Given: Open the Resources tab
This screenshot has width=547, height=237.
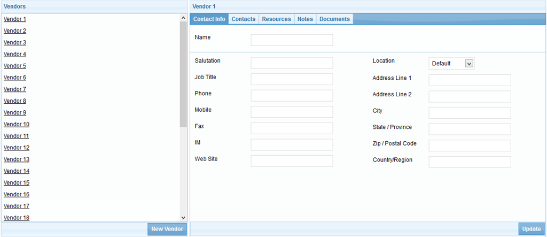Looking at the screenshot, I should coord(276,19).
